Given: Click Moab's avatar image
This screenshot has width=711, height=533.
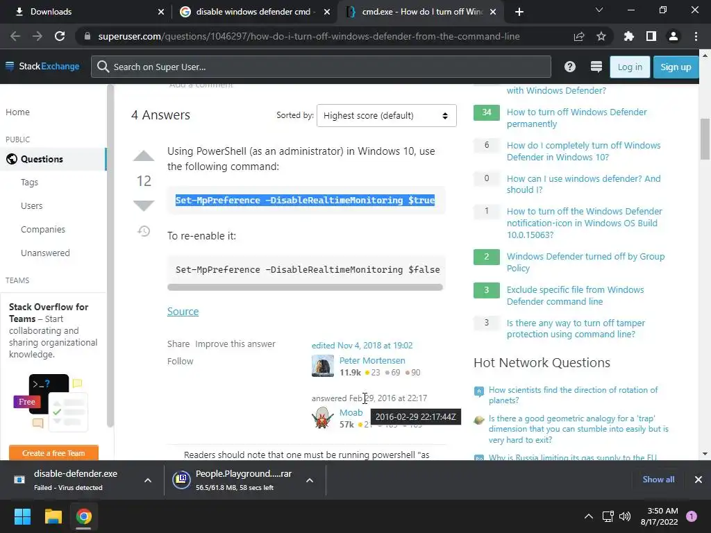Looking at the screenshot, I should (323, 417).
